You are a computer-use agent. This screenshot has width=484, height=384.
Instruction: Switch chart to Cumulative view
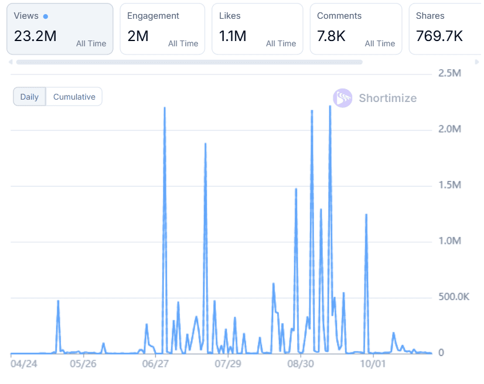click(74, 97)
